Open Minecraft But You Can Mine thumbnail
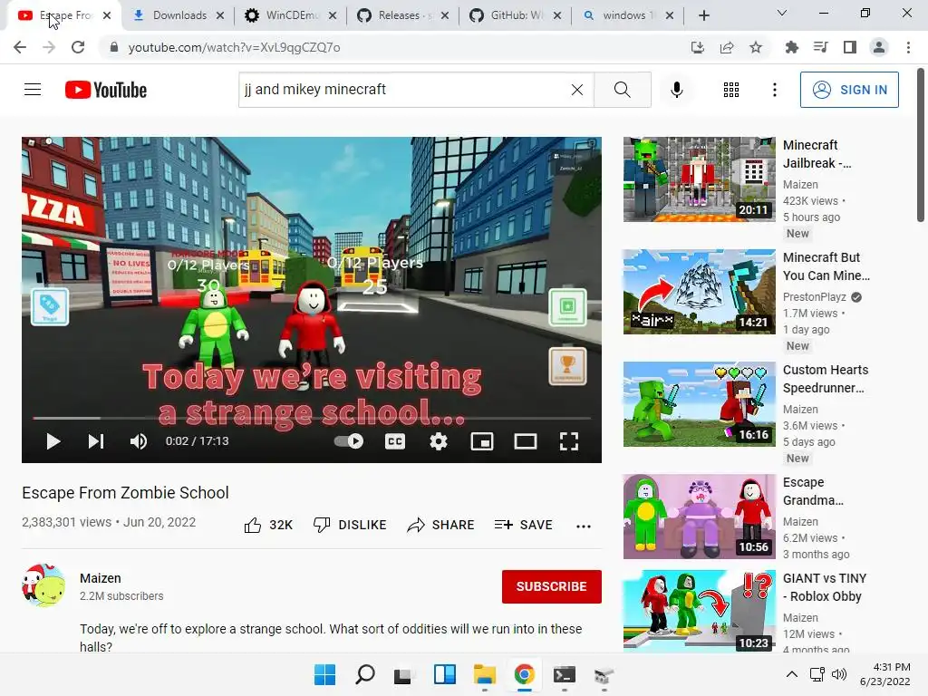 [x=699, y=292]
